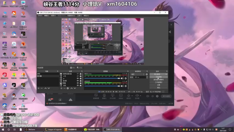234x132 pixels.
Task: Toggle eye preview icon in streaming companion
Action: coord(152,96)
